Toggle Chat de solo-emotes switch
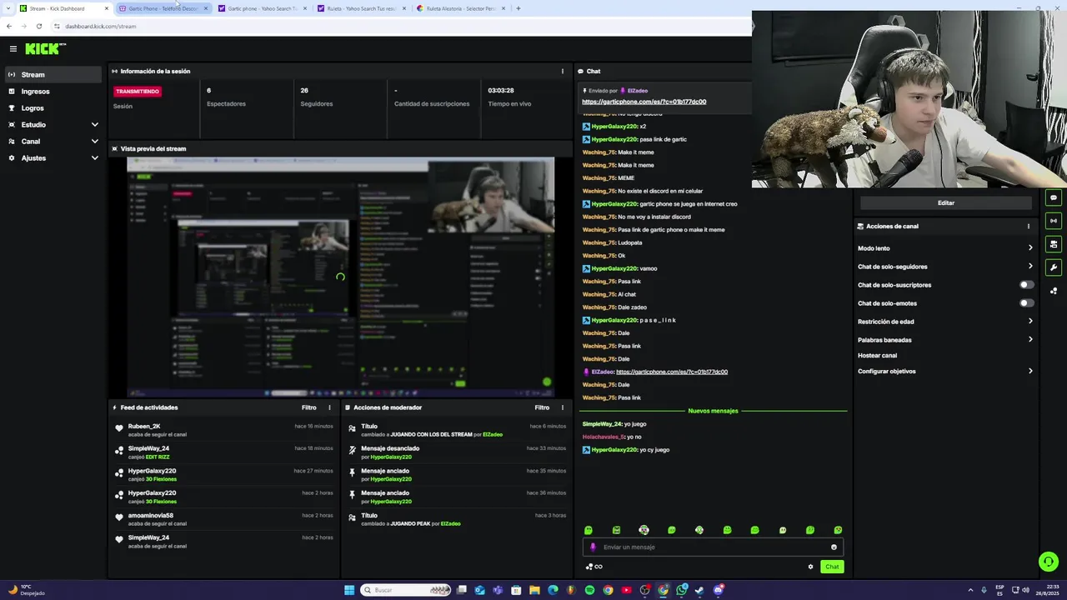The image size is (1067, 600). [x=1027, y=303]
